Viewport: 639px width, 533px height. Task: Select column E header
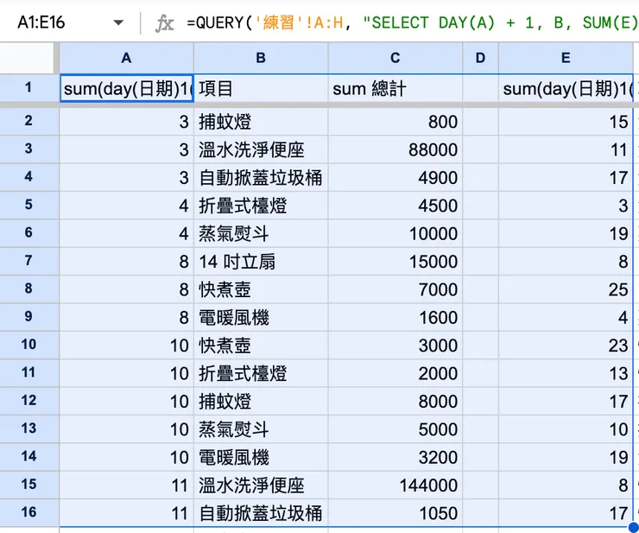[566, 58]
